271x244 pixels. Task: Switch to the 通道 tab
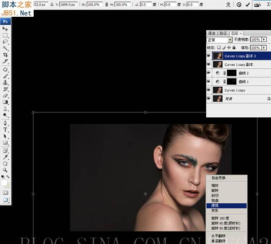coord(212,33)
